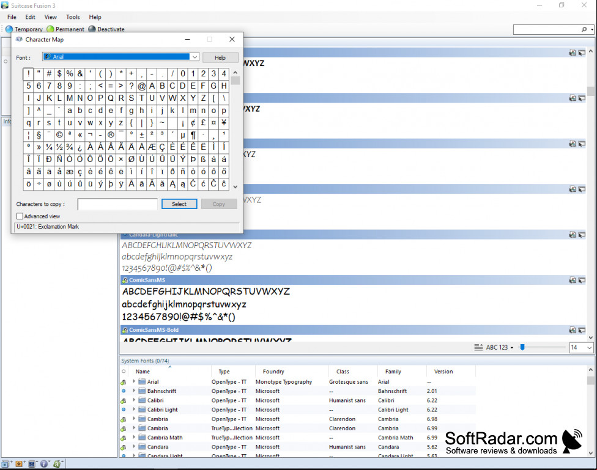This screenshot has width=597, height=470.
Task: Toggle activation status of Cambria Math row
Action: (124, 438)
